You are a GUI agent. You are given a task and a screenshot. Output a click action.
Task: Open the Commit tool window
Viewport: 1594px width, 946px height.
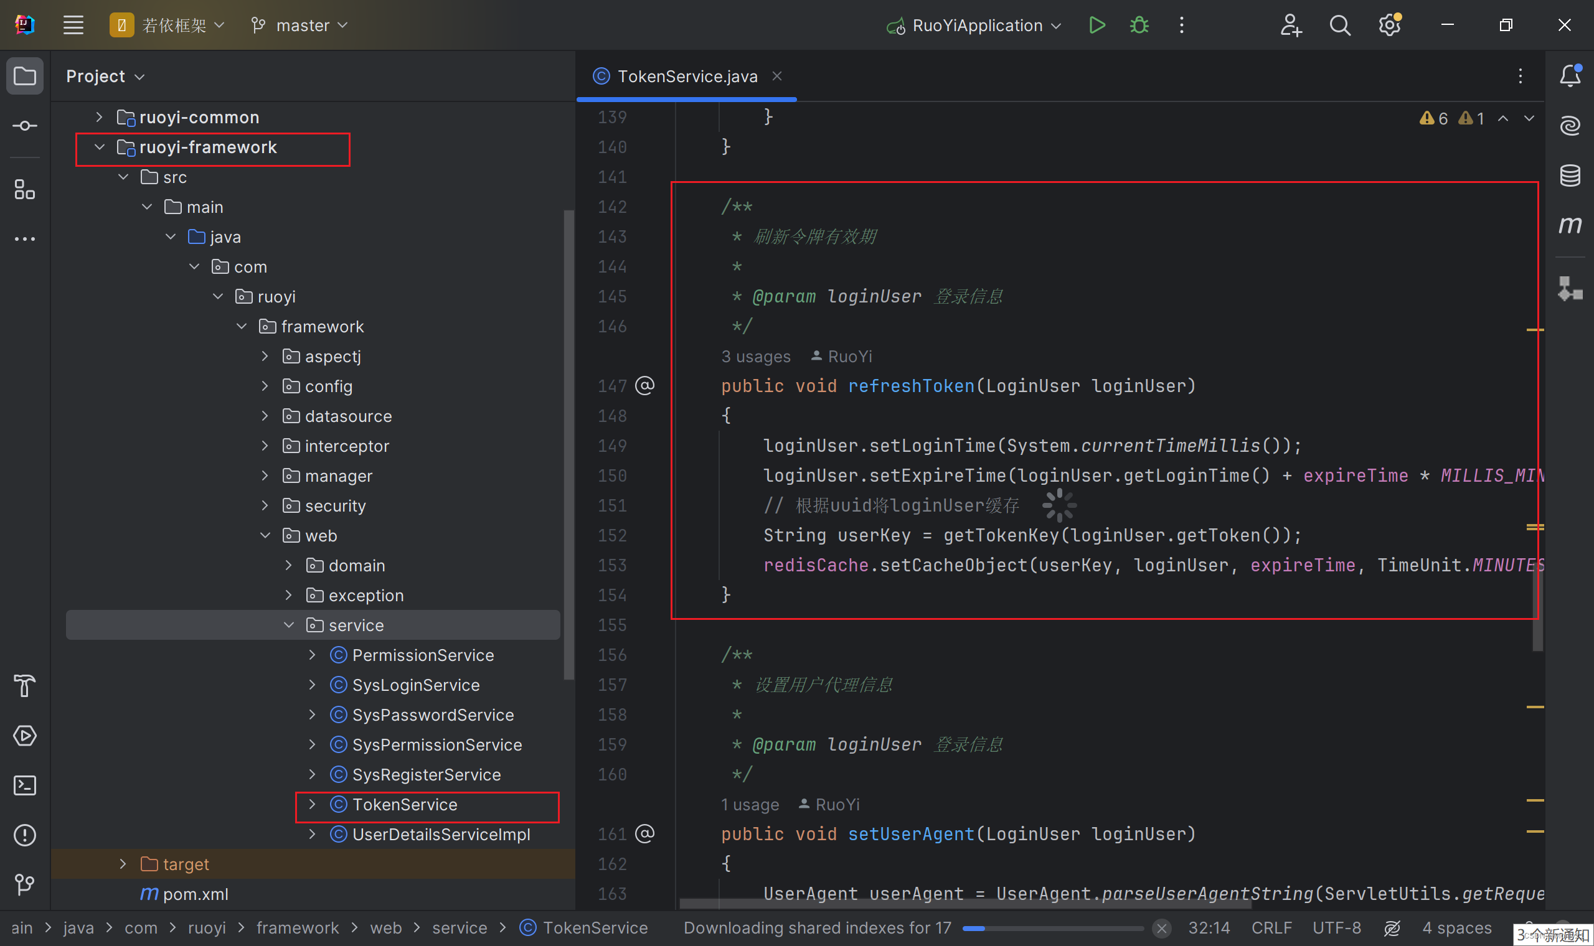pyautogui.click(x=25, y=126)
